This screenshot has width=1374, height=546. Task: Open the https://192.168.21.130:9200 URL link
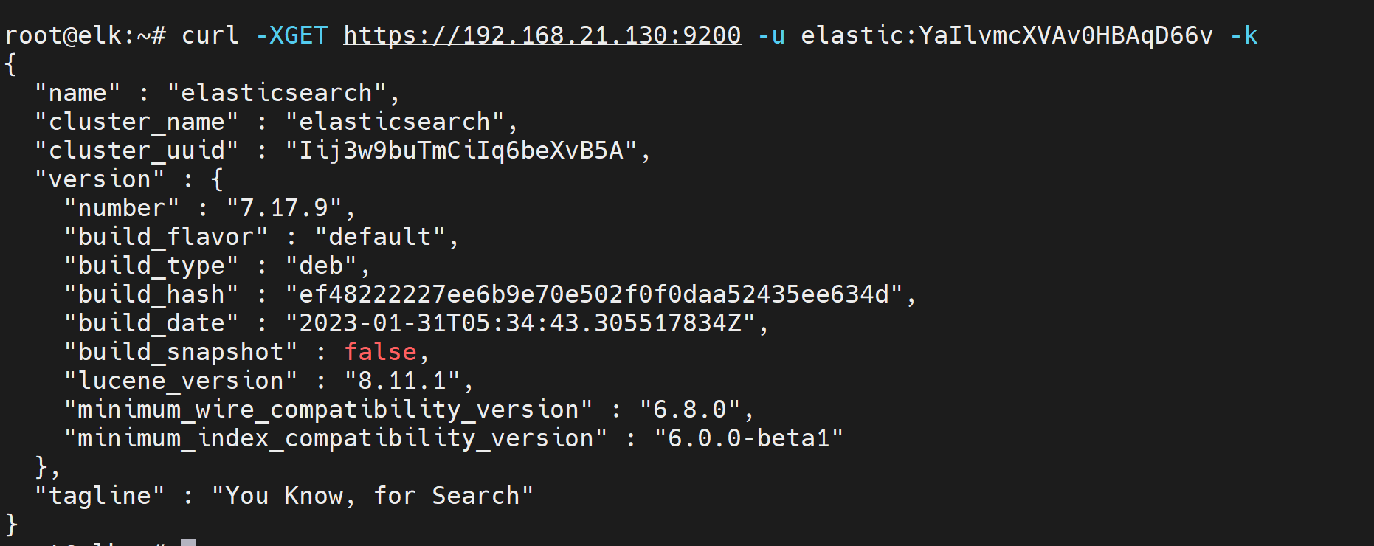(x=542, y=35)
